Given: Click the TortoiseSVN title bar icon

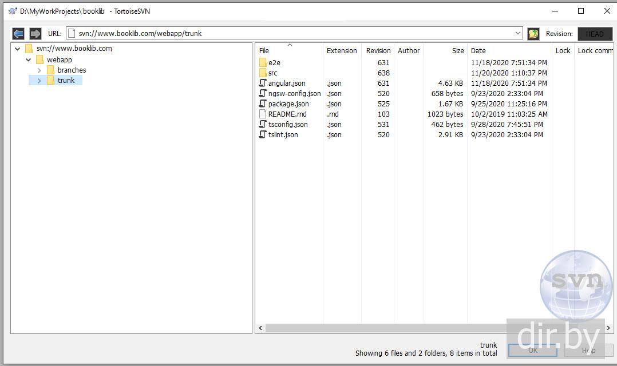Looking at the screenshot, I should pos(13,11).
